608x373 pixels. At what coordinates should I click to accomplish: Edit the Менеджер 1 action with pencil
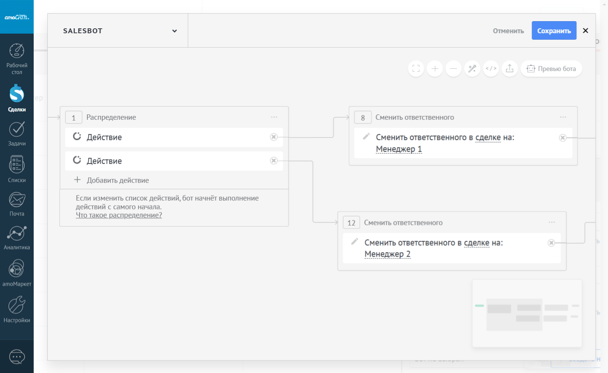pyautogui.click(x=366, y=136)
